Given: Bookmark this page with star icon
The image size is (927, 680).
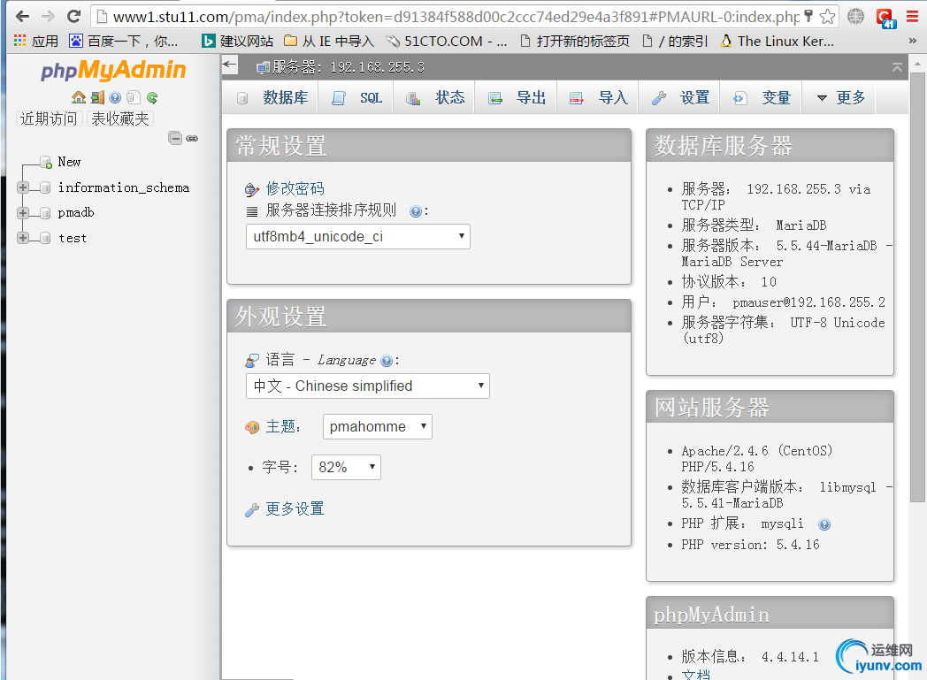Looking at the screenshot, I should pos(828,17).
